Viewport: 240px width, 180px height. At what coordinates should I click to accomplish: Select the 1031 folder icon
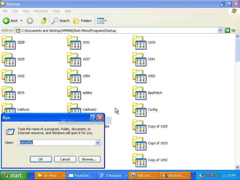pyautogui.click(x=74, y=42)
